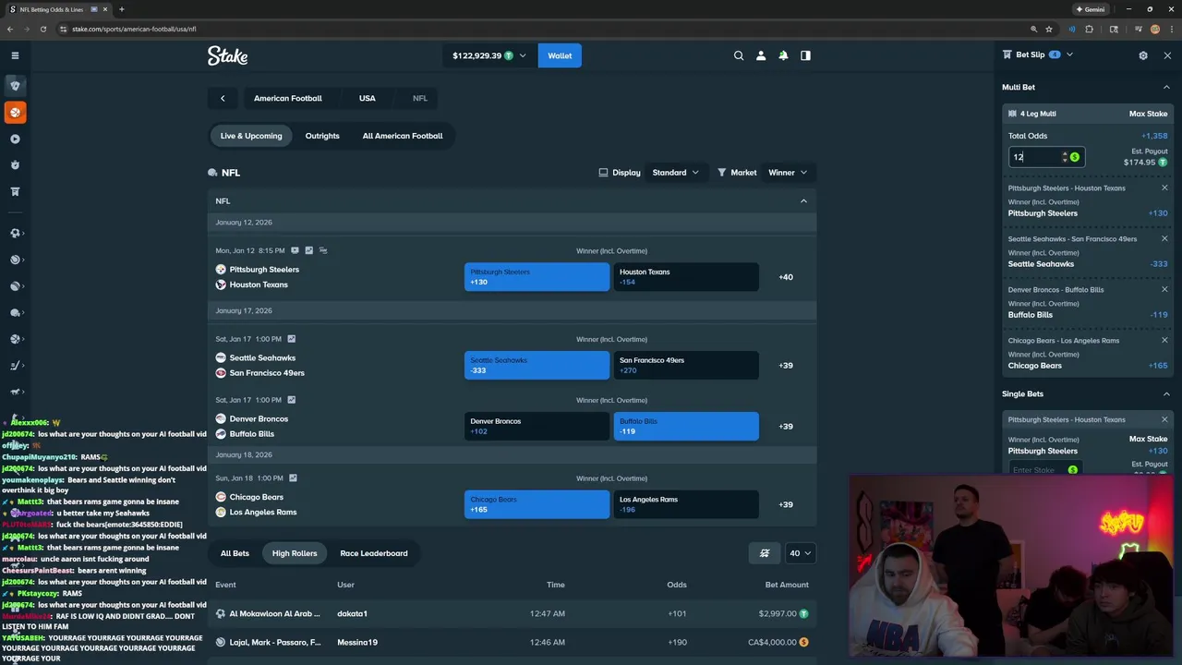Click the browser address bar

(x=545, y=29)
